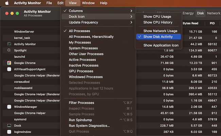Toggle Show Disk Activity dock icon option
The width and height of the screenshot is (221, 136).
[158, 37]
